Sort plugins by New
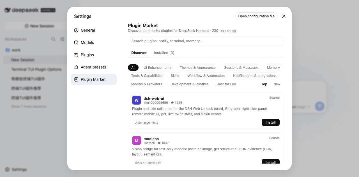 [x=277, y=84]
